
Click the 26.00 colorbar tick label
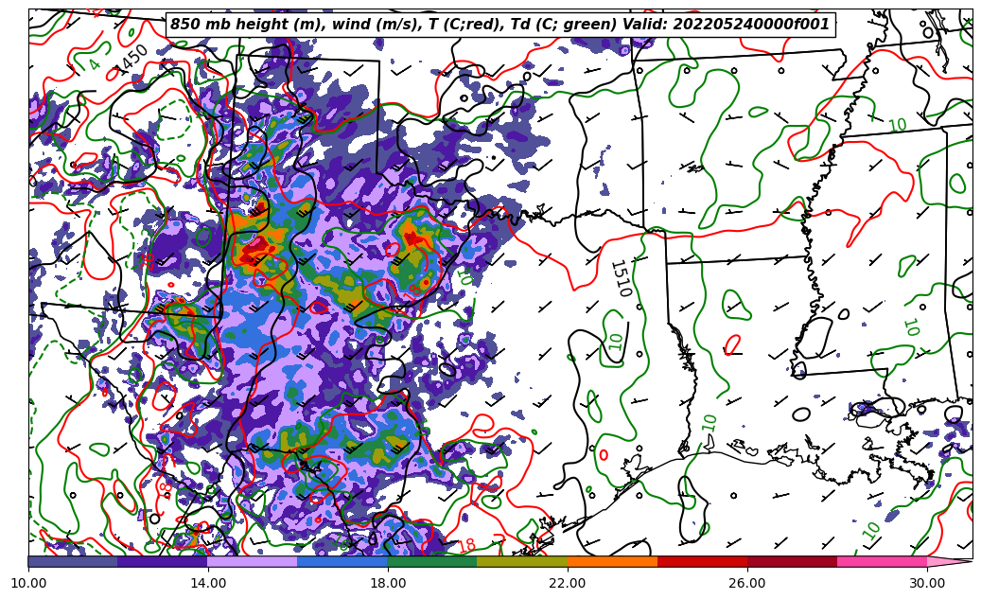click(747, 583)
